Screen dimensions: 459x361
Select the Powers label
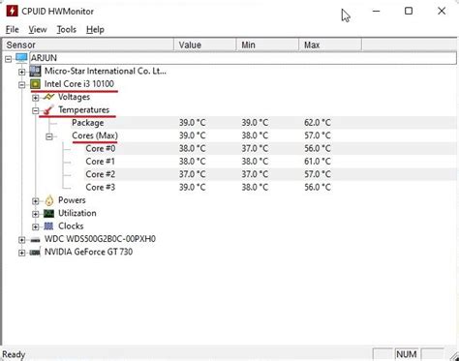(x=72, y=200)
